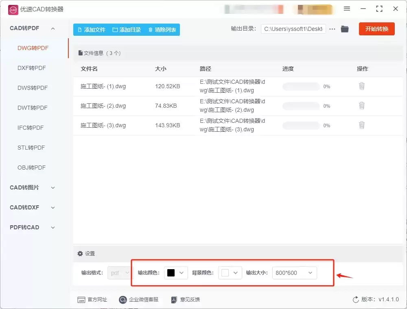Click the 官方网址 camera-style icon
The image size is (407, 309).
[x=81, y=300]
